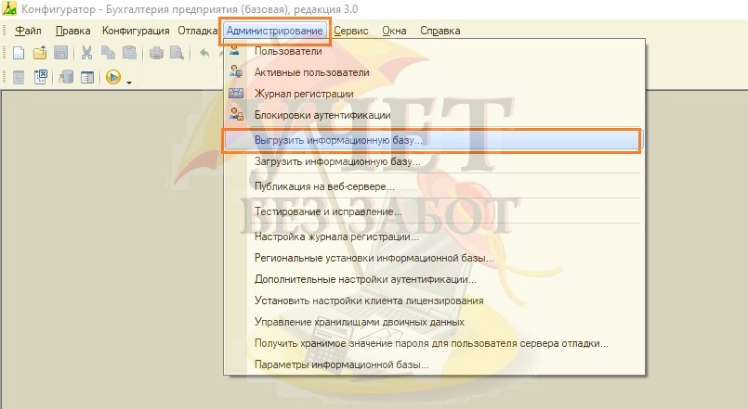Click the Cut scissors toolbar icon
This screenshot has width=748, height=409.
(x=85, y=53)
